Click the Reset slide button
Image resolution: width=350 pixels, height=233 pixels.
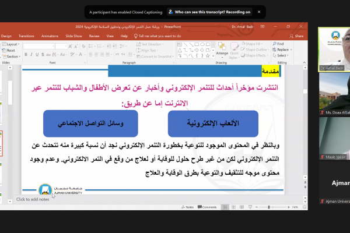pos(9,51)
